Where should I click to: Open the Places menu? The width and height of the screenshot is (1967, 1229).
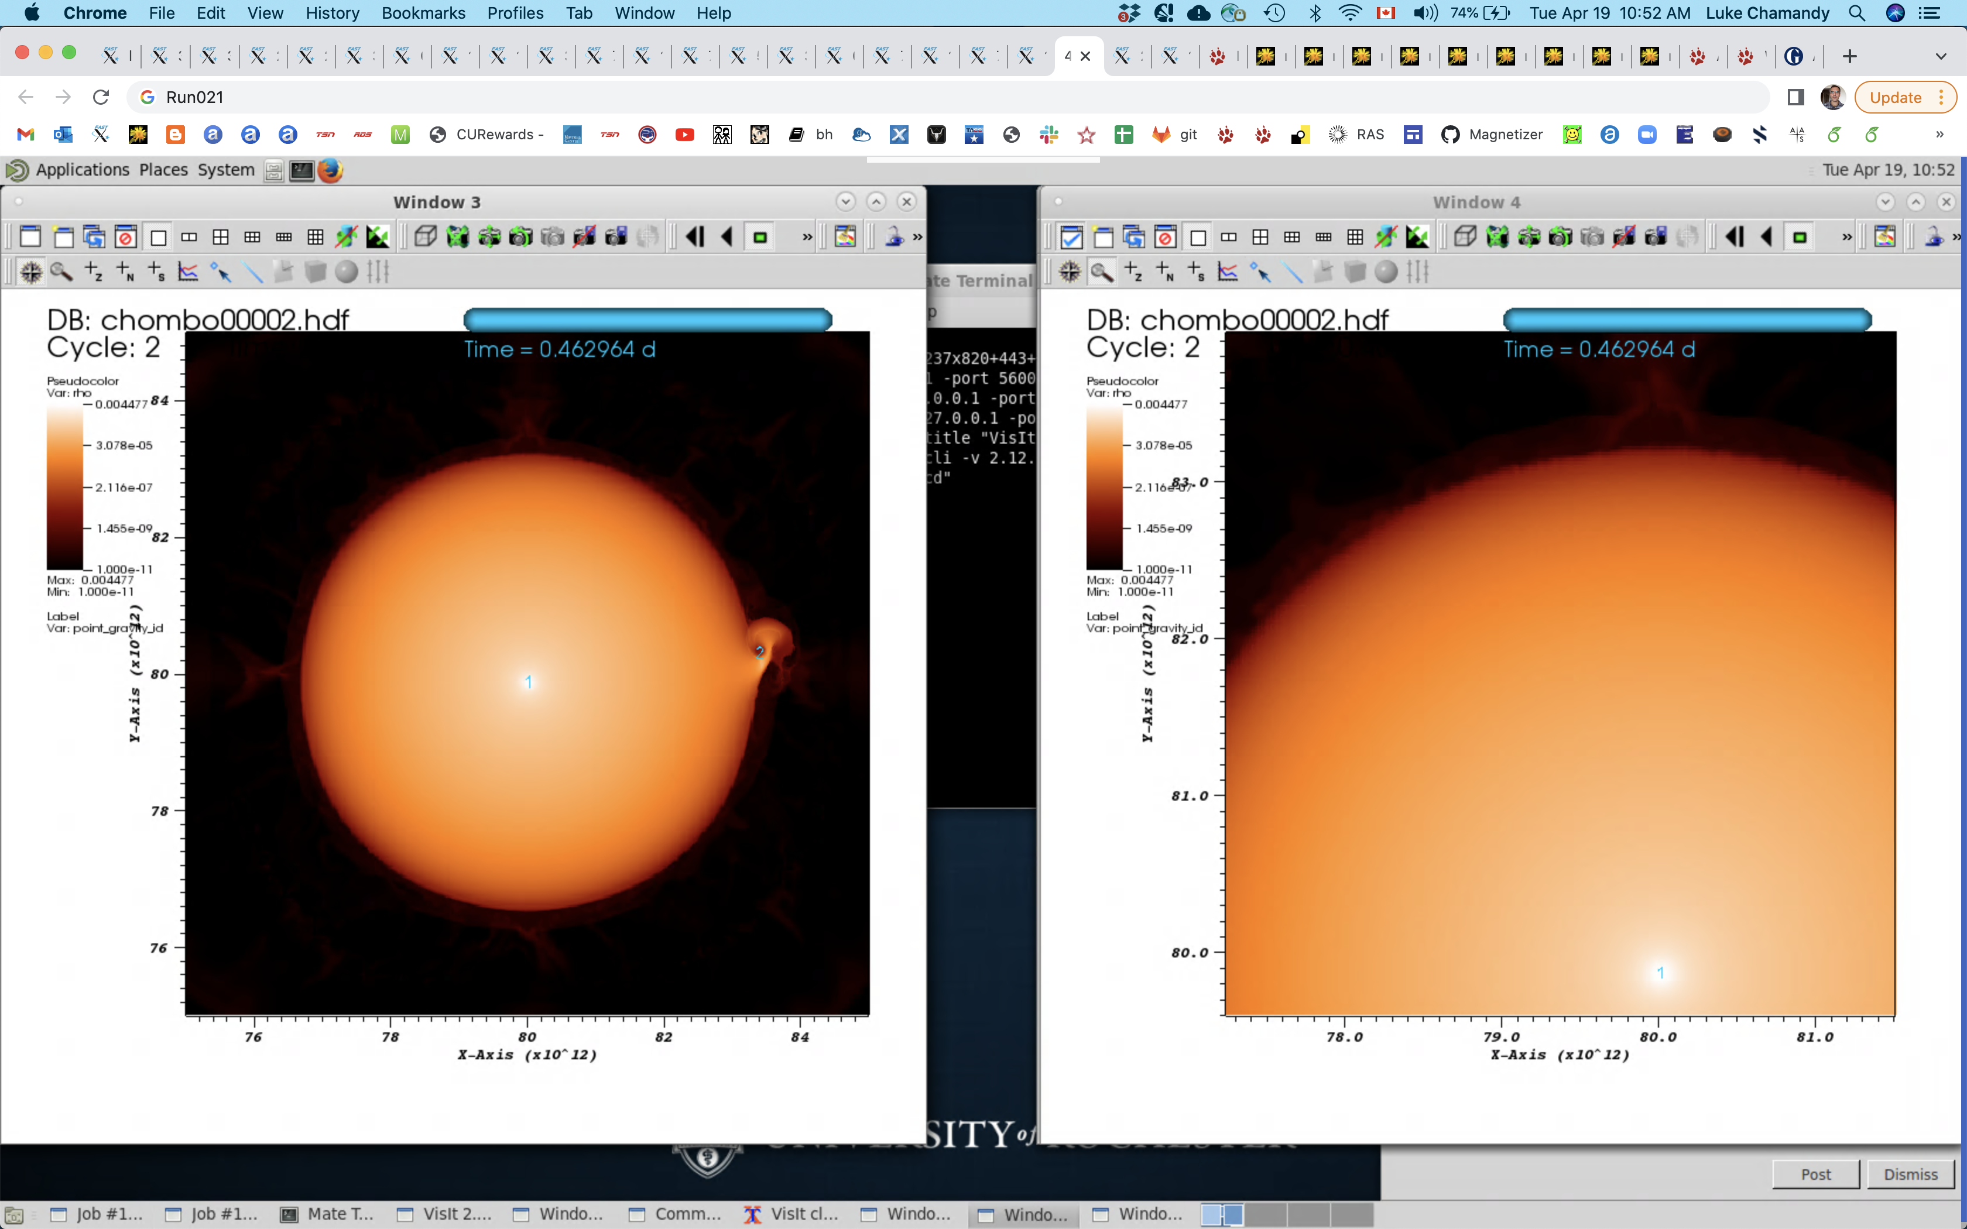click(x=163, y=170)
